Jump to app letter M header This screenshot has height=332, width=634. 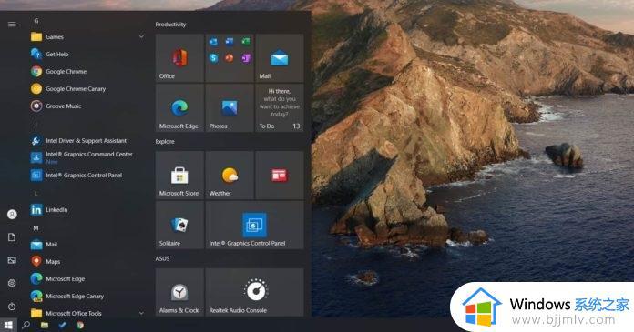[x=36, y=228]
